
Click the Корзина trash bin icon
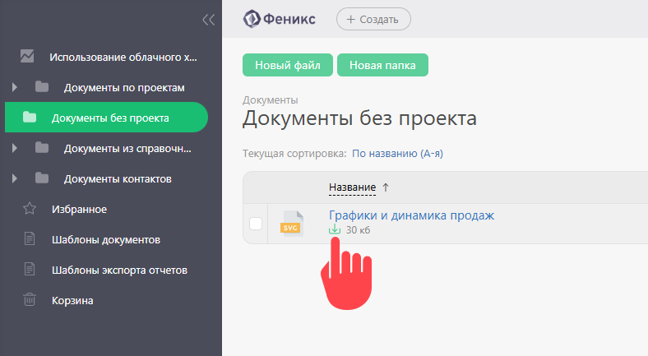[30, 299]
